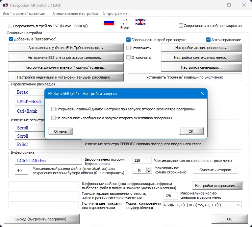252x227 pixels.
Task: Close the Настройки запуска dialog
Action: click(202, 93)
